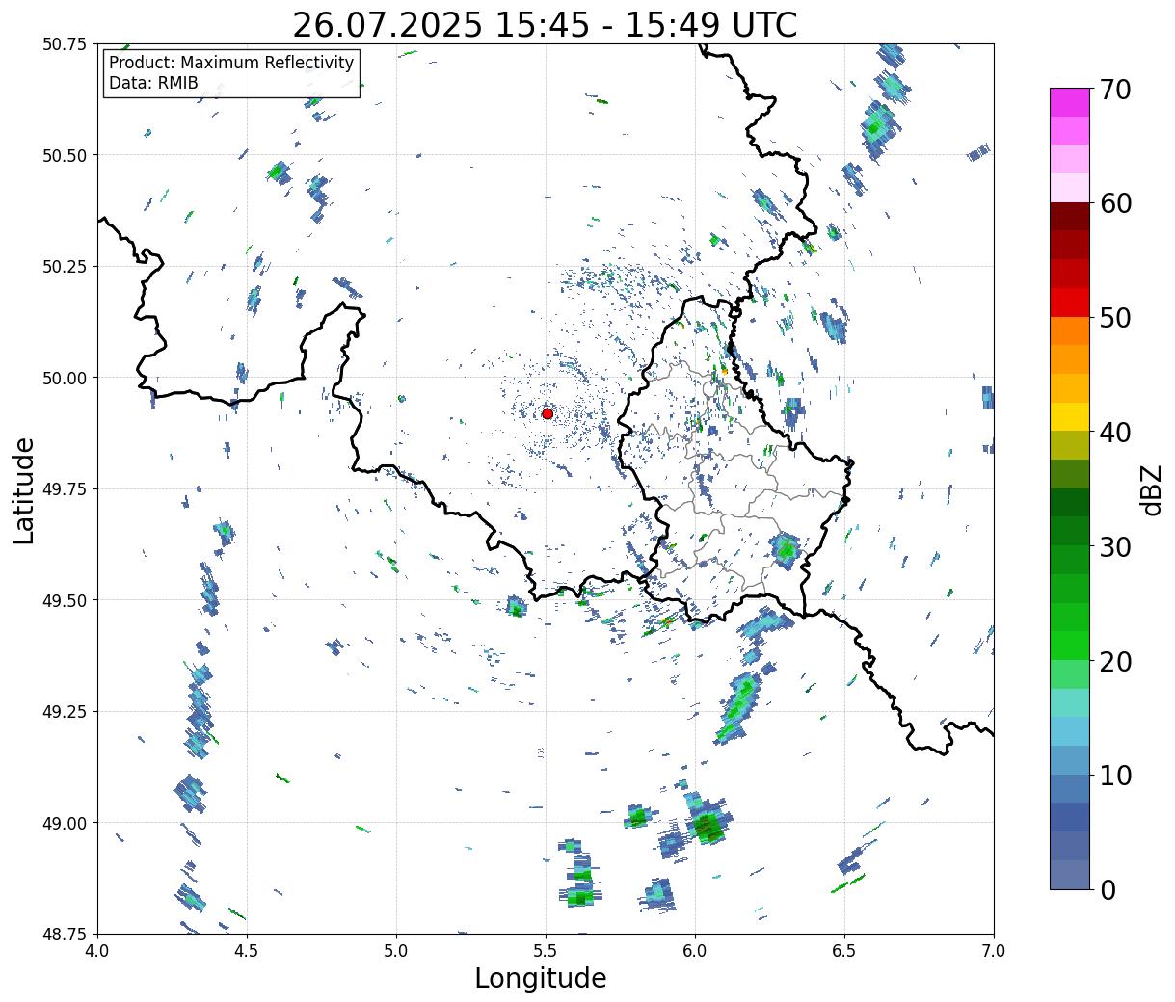
Task: Click the yellow colorbar segment above 40
Action: click(1070, 416)
